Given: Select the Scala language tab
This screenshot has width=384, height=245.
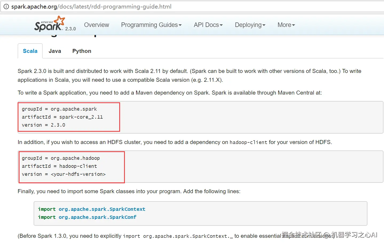Looking at the screenshot, I should (x=30, y=51).
